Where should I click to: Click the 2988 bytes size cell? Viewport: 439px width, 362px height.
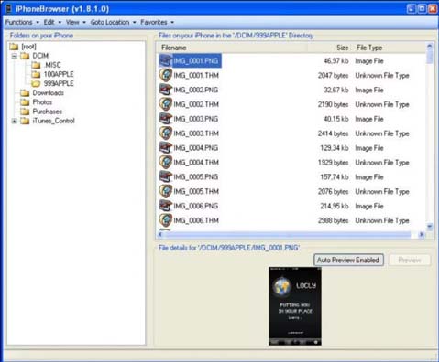point(334,220)
